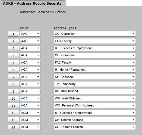Open the SE Seasonal address type dropdown
Screen dimensions: 142x135
[x=95, y=77]
